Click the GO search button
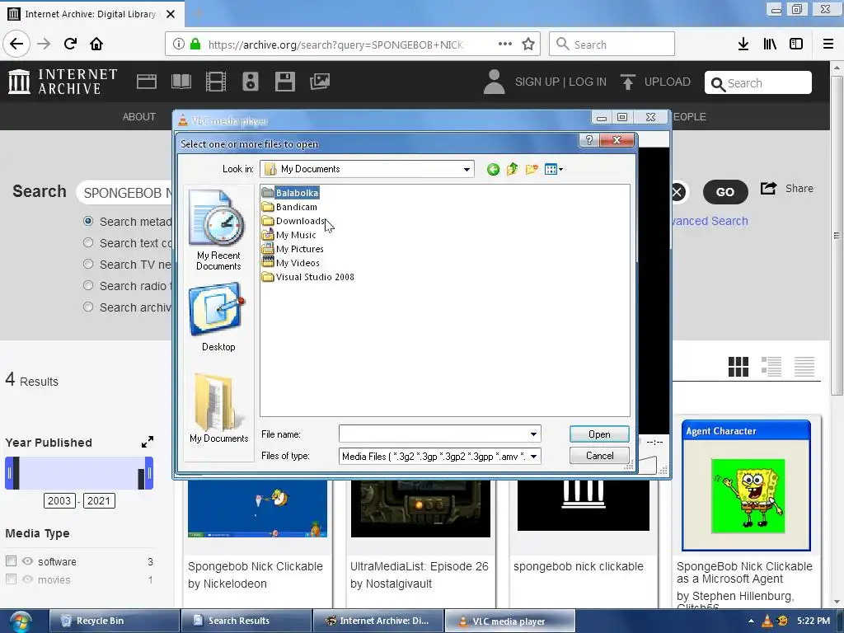This screenshot has height=633, width=844. [x=725, y=192]
